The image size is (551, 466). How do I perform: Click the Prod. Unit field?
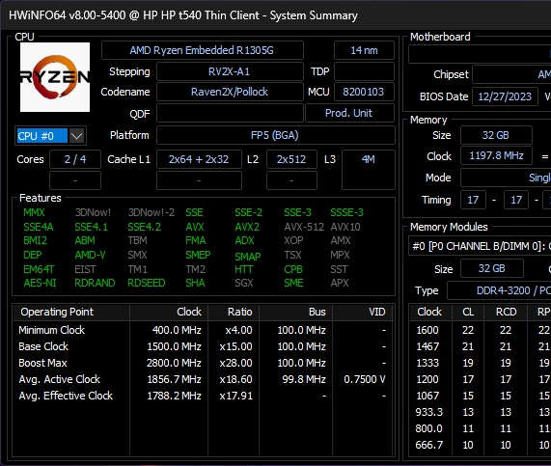click(349, 113)
